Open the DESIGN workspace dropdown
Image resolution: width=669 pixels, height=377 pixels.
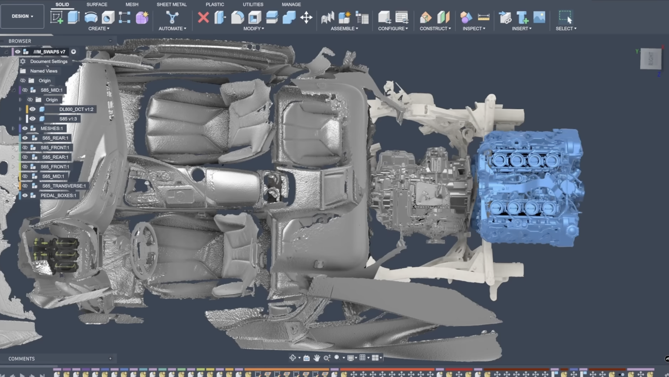(x=22, y=16)
